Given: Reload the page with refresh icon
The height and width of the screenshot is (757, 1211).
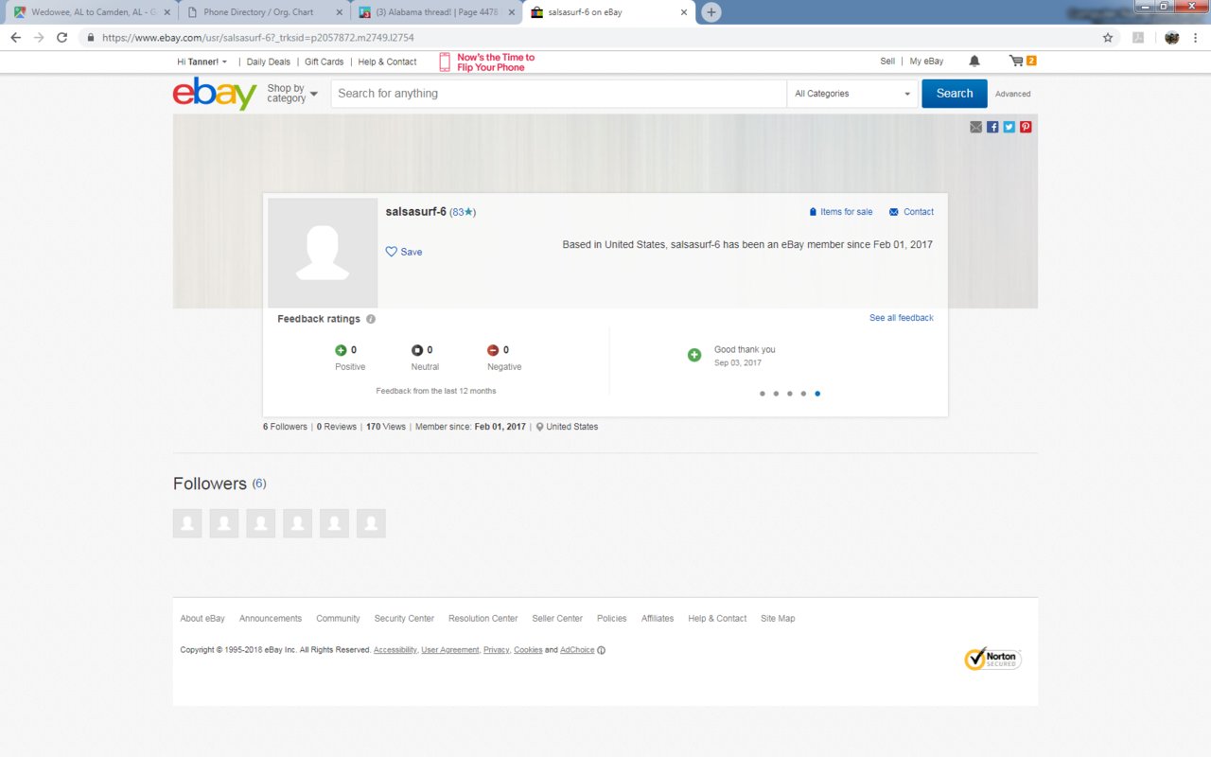Looking at the screenshot, I should [62, 38].
